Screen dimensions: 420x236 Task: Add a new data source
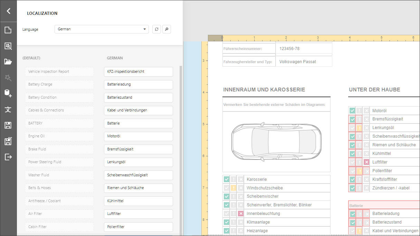click(x=8, y=94)
